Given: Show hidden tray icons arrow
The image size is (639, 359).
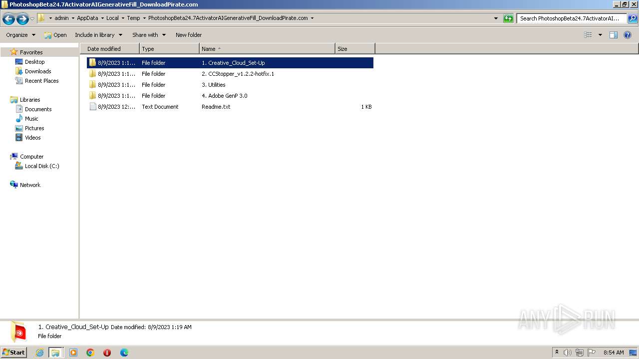Looking at the screenshot, I should pyautogui.click(x=557, y=353).
